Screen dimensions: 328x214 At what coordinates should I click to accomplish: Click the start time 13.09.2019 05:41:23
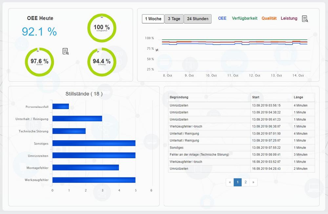pos(266,120)
